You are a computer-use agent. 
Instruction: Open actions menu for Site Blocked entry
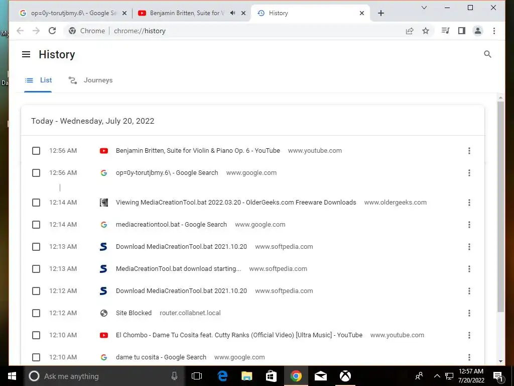[x=469, y=313]
